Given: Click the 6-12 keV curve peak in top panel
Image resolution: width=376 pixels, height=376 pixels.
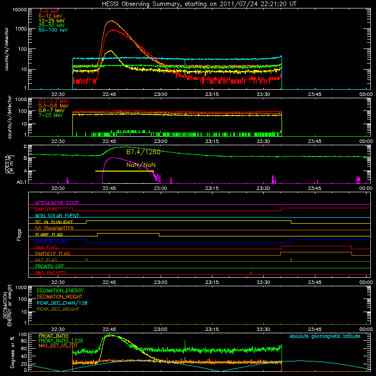Looking at the screenshot, I should [111, 21].
